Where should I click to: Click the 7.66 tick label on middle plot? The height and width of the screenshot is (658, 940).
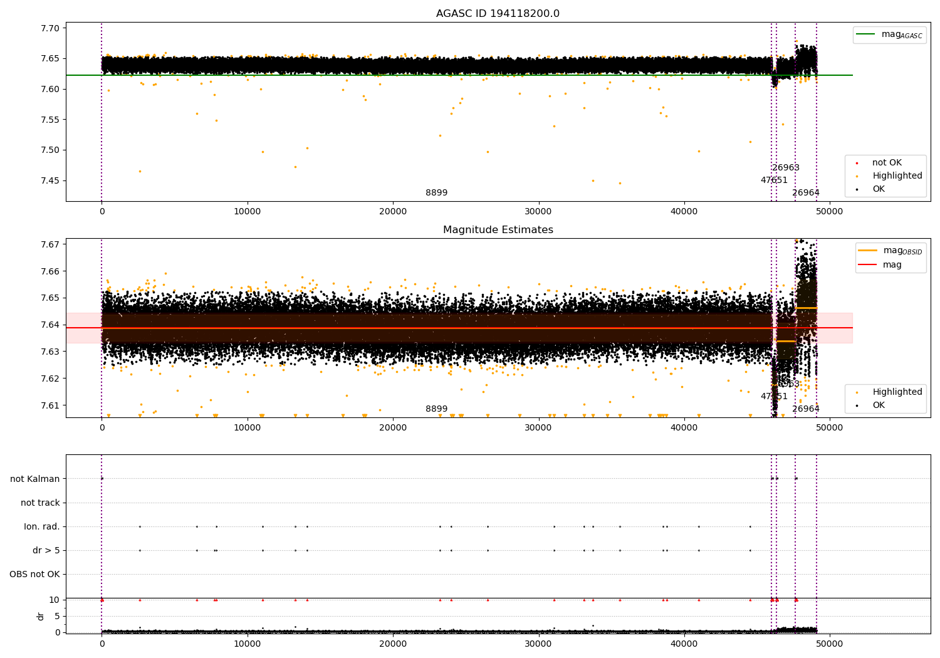pyautogui.click(x=50, y=271)
